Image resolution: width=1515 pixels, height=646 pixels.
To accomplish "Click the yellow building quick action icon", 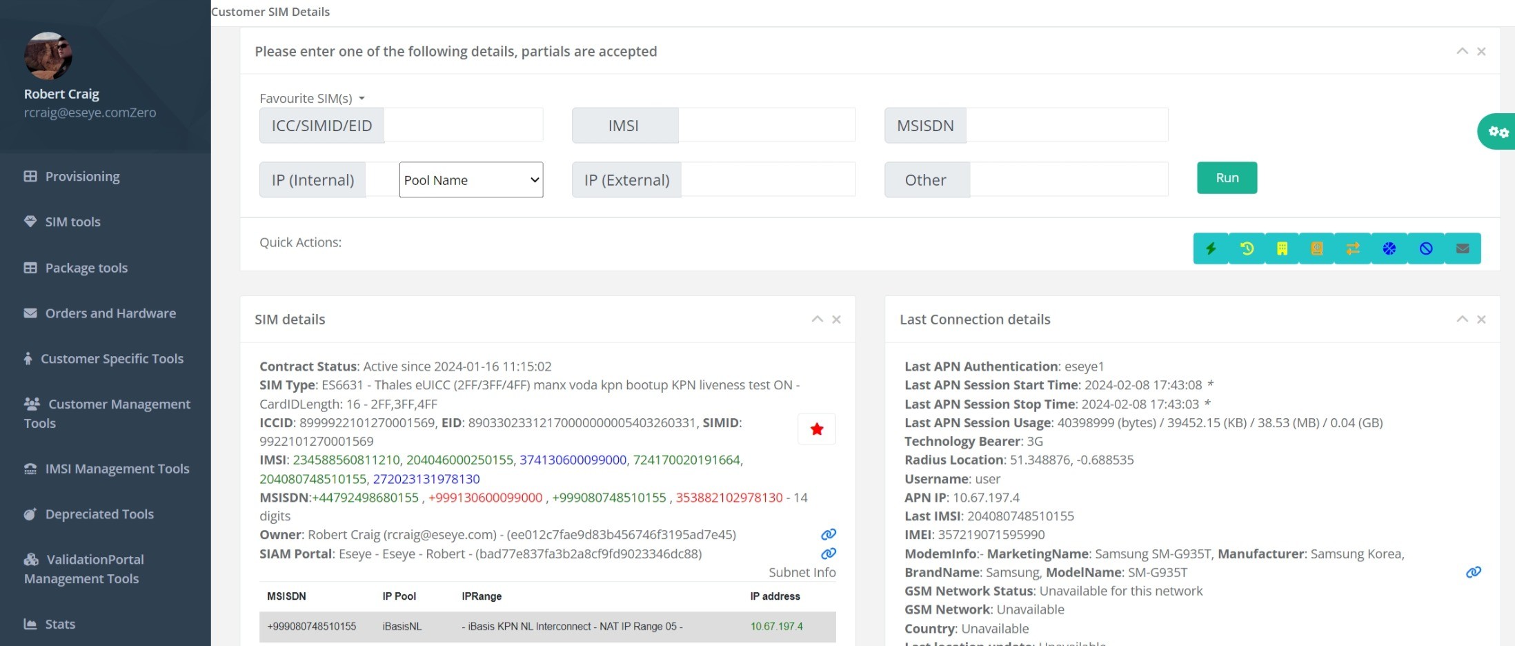I will [1283, 248].
